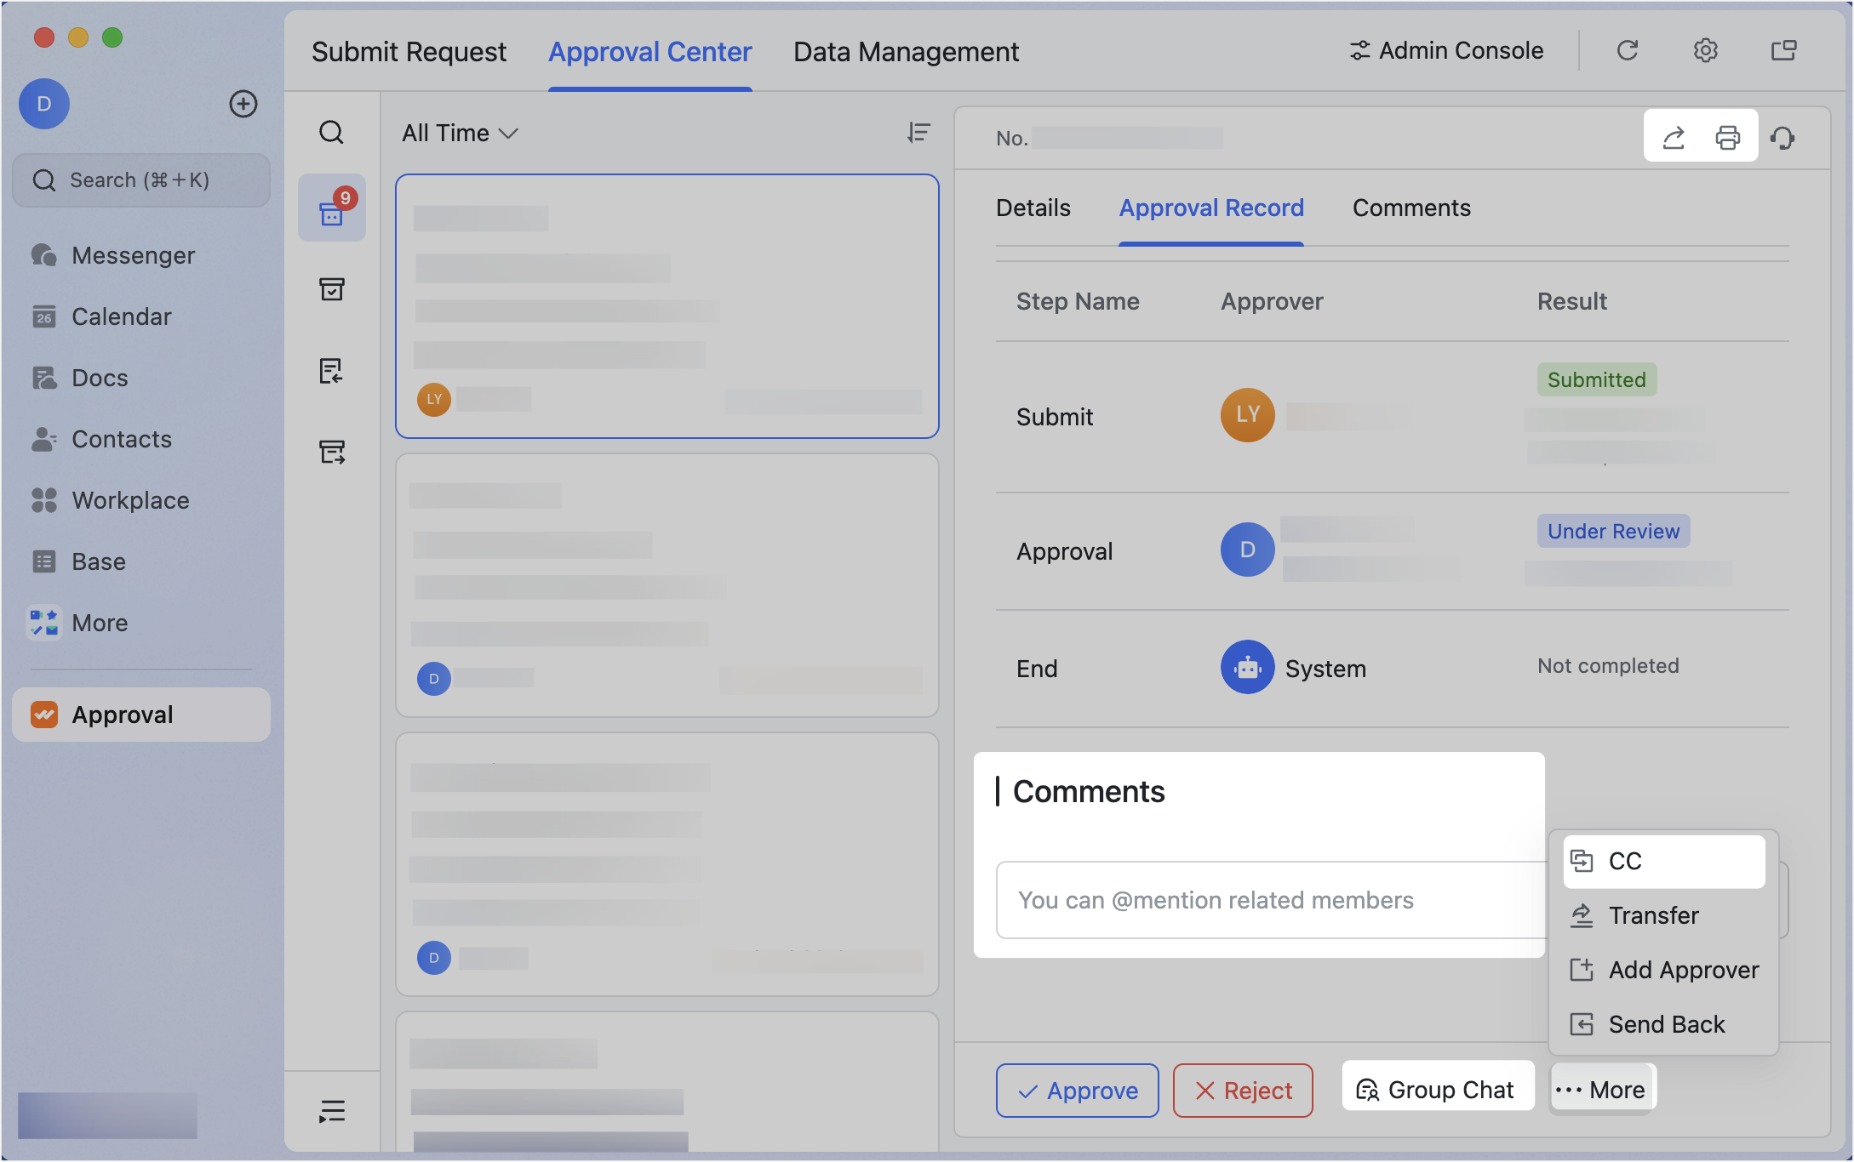Screen dimensions: 1854x1162
Task: Share this approval request
Action: coord(1674,137)
